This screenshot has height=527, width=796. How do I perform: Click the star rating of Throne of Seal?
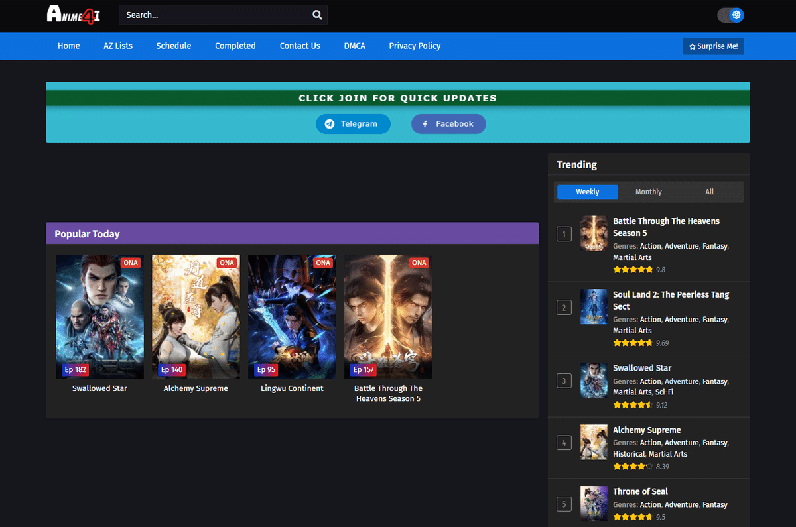pos(633,516)
